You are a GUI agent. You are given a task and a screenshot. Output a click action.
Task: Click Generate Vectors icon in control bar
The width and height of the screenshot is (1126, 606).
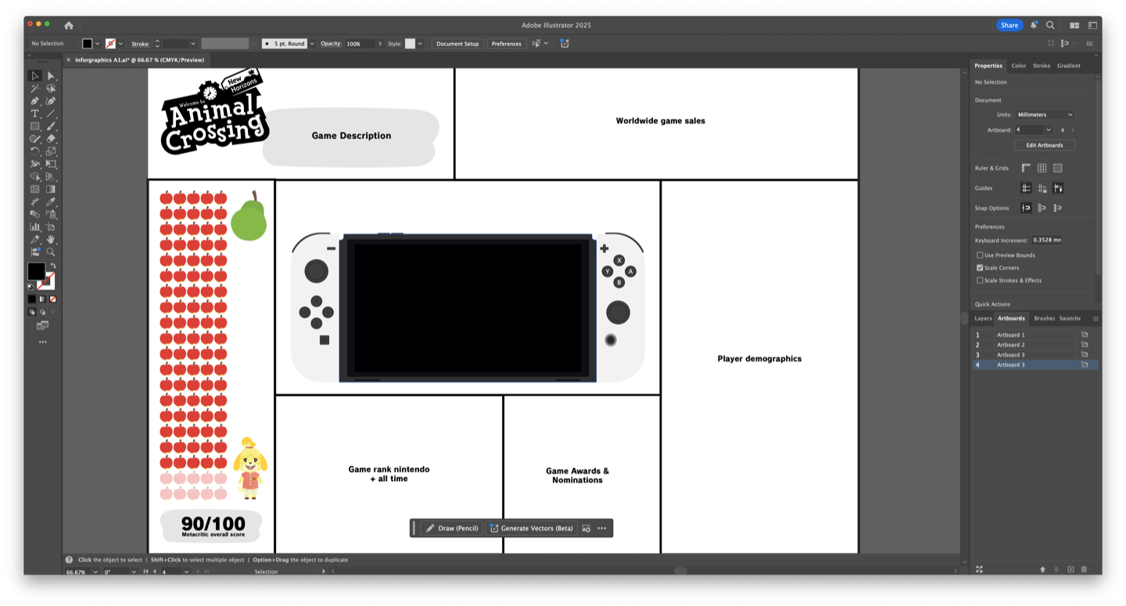tap(565, 44)
